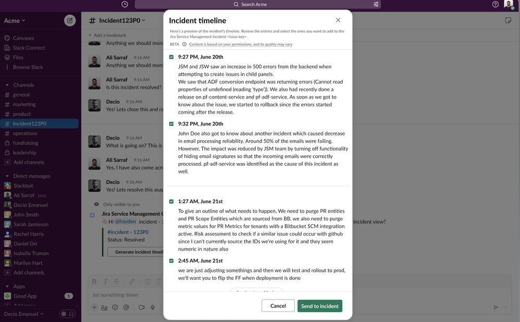This screenshot has height=322, width=520.
Task: Open the help question mark icon
Action: pyautogui.click(x=495, y=4)
